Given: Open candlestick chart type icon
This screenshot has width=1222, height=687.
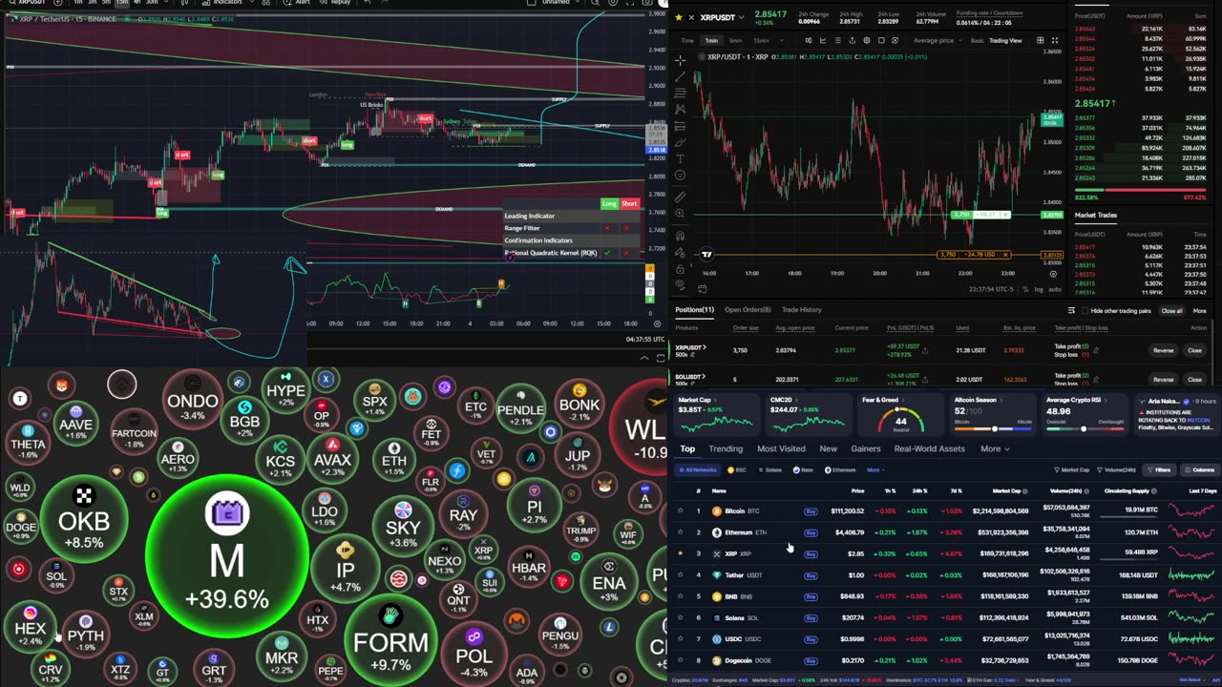Looking at the screenshot, I should click(x=808, y=40).
